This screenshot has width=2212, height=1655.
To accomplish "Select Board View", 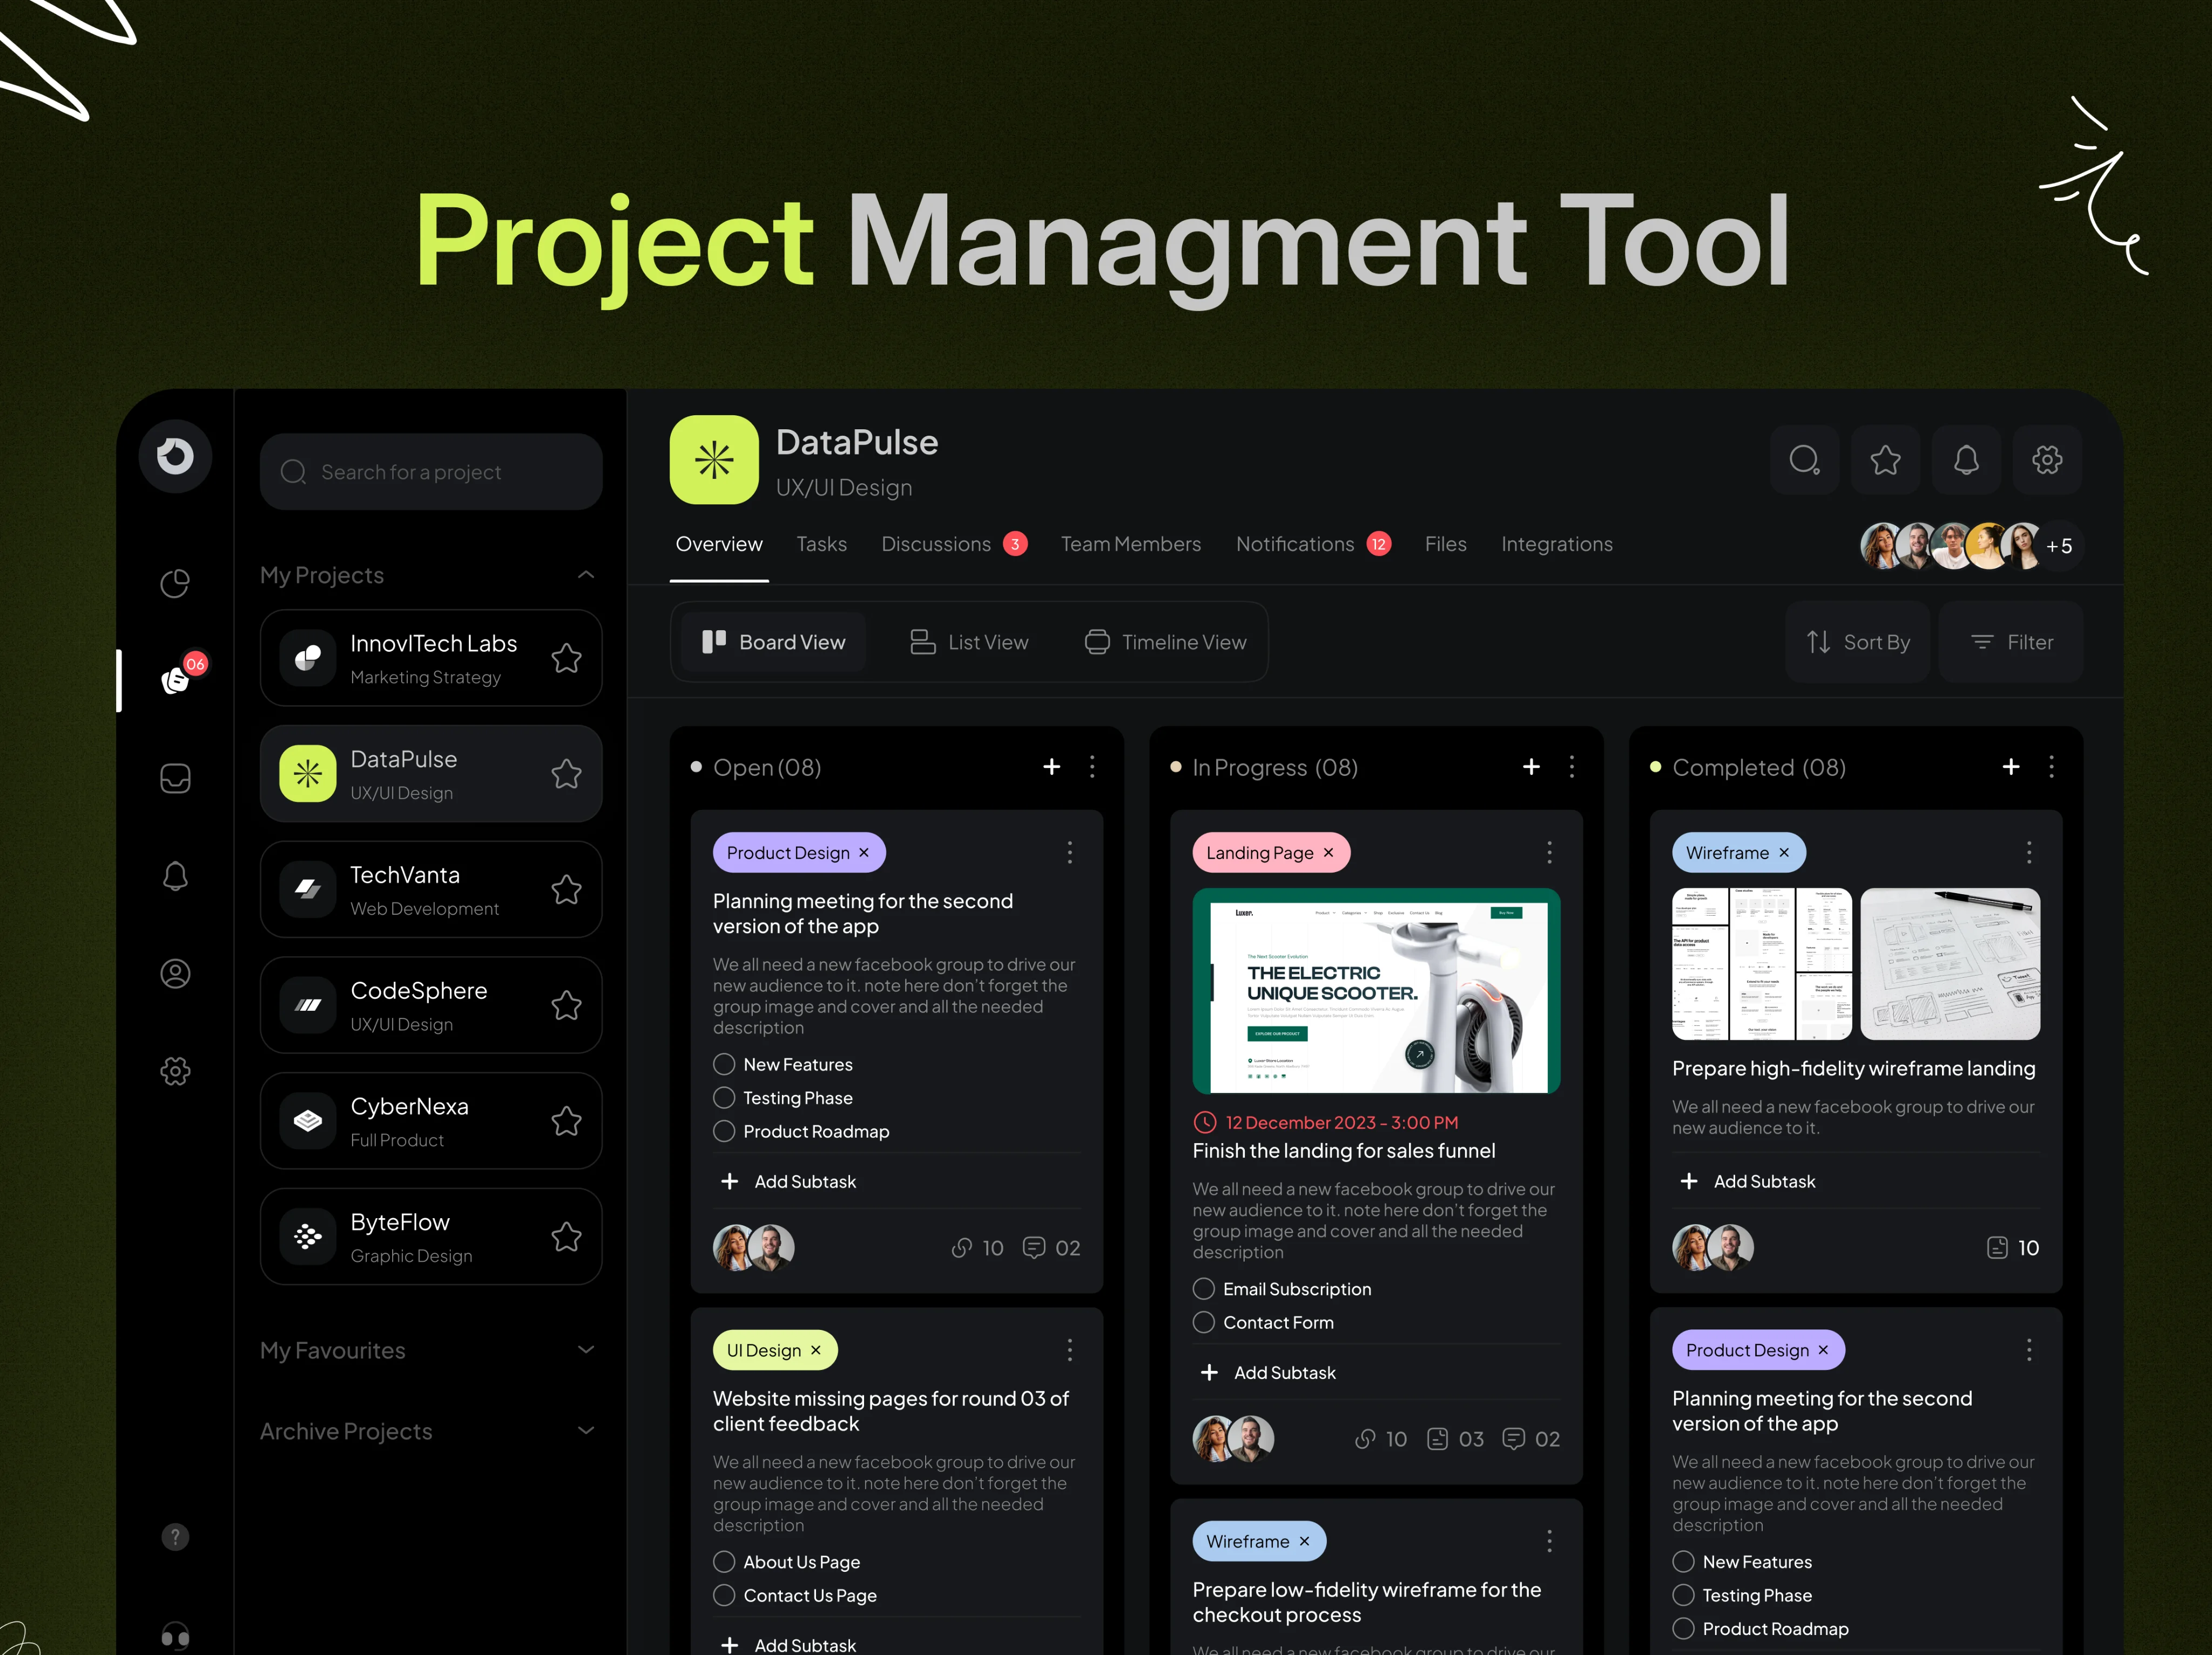I will click(773, 642).
